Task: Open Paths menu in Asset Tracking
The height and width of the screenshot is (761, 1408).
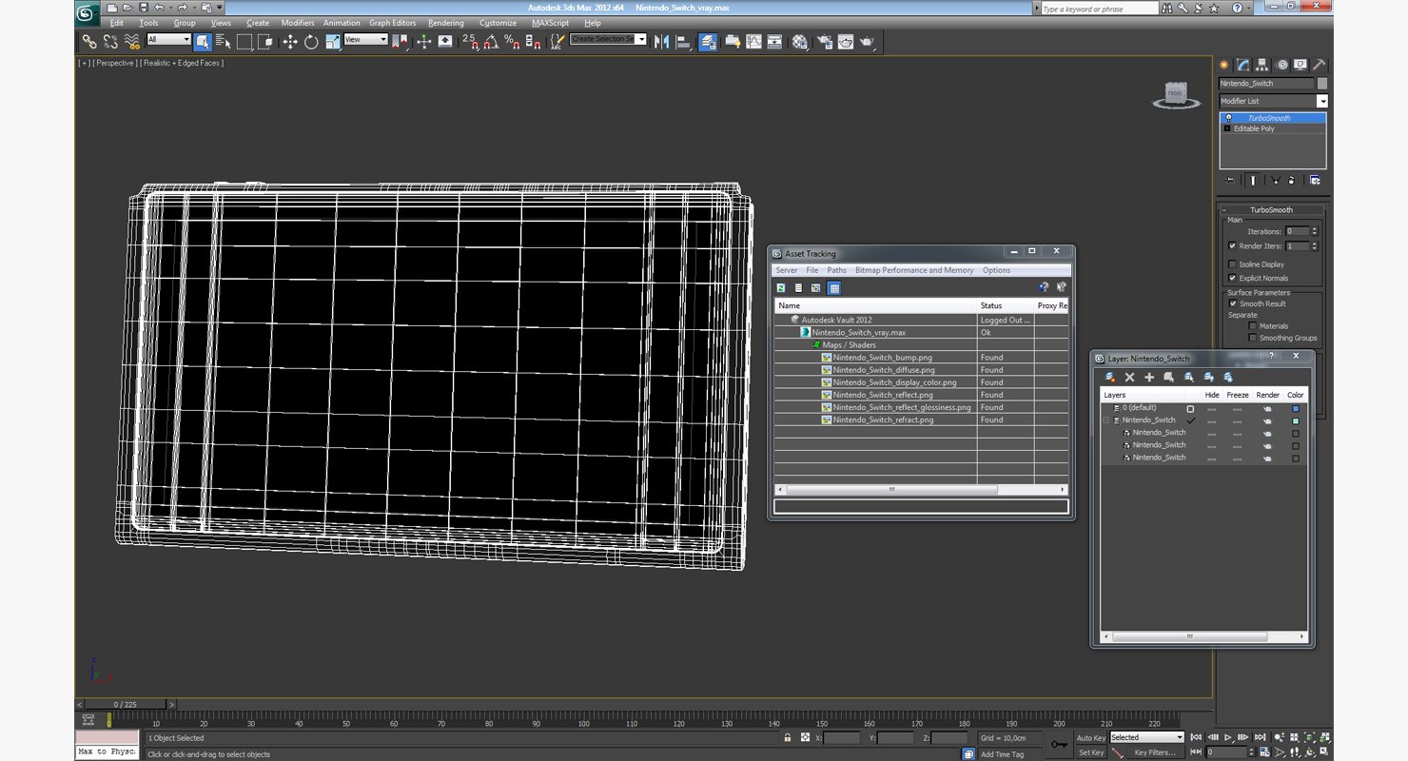Action: click(x=836, y=270)
